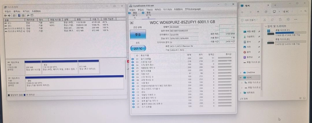
Task: Select the 200 MB EFI partition block on 디스크 0
Action: point(33,67)
